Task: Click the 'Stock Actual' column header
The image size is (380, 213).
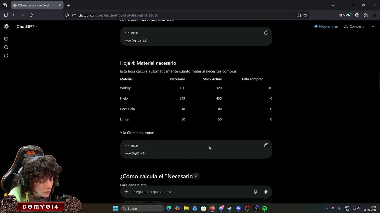Action: (x=212, y=79)
